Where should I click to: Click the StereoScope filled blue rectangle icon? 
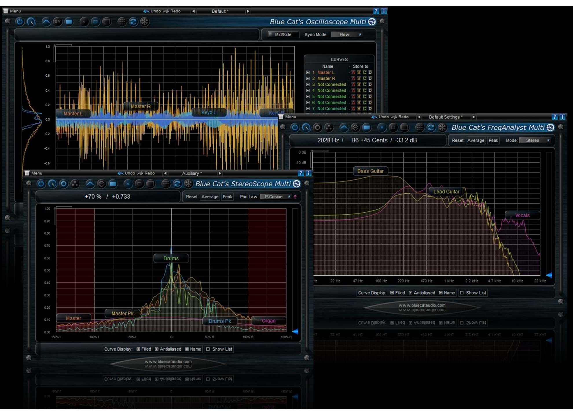pos(113,184)
